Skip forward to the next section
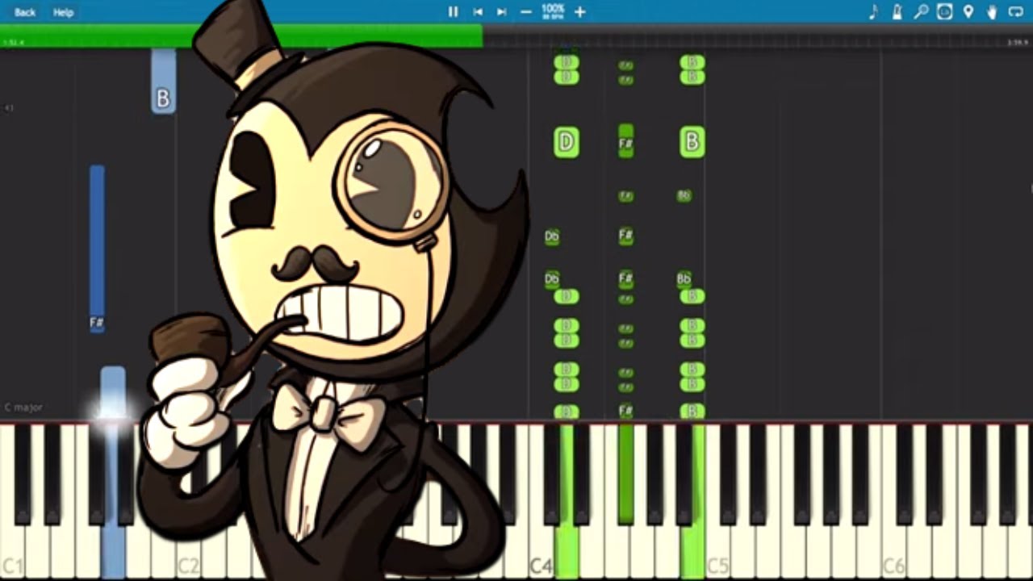This screenshot has width=1033, height=581. pos(502,11)
